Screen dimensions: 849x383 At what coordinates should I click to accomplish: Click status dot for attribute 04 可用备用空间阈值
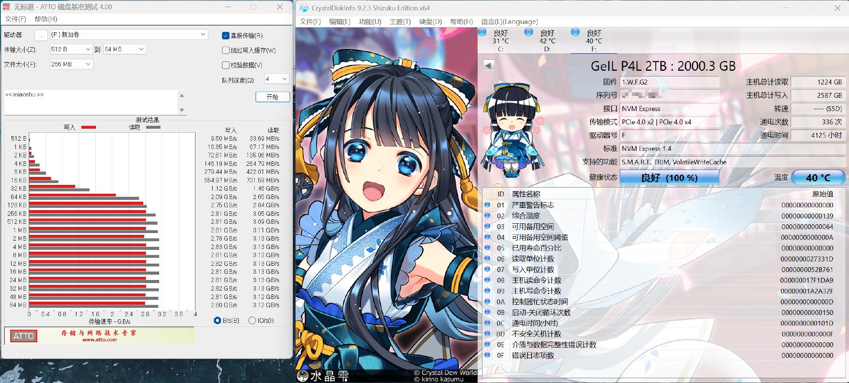point(487,237)
